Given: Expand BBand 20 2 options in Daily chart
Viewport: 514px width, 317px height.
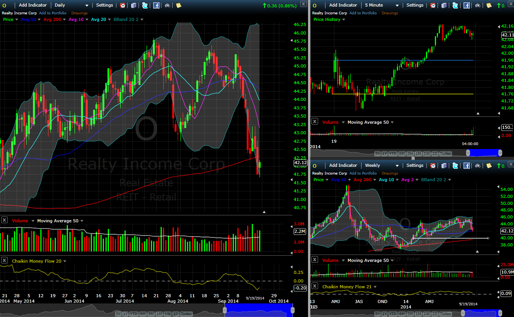Looking at the screenshot, I should [142, 19].
